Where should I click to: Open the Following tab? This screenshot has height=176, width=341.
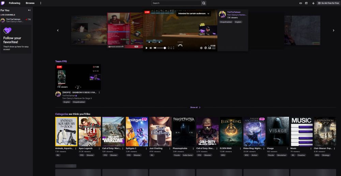click(14, 3)
